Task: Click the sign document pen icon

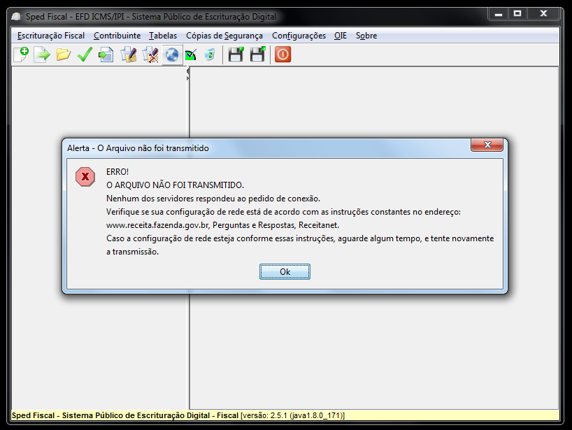Action: 129,55
